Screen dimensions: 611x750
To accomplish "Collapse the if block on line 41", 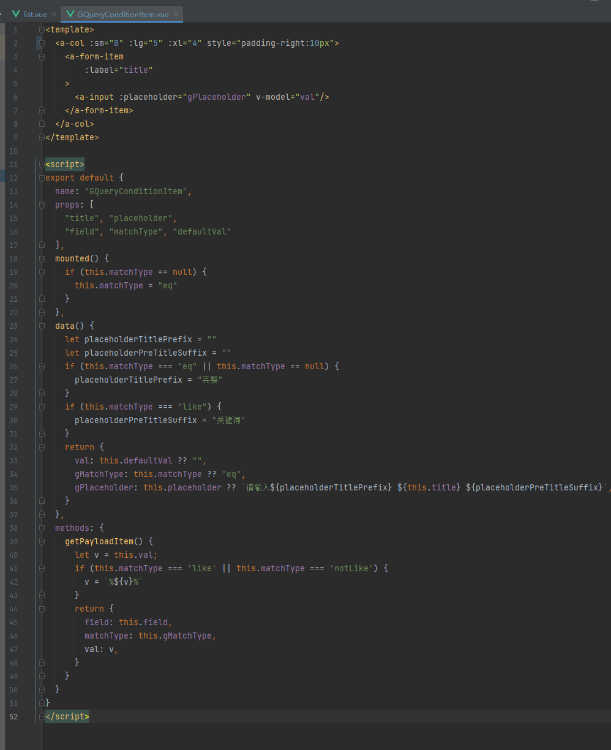I will click(42, 568).
